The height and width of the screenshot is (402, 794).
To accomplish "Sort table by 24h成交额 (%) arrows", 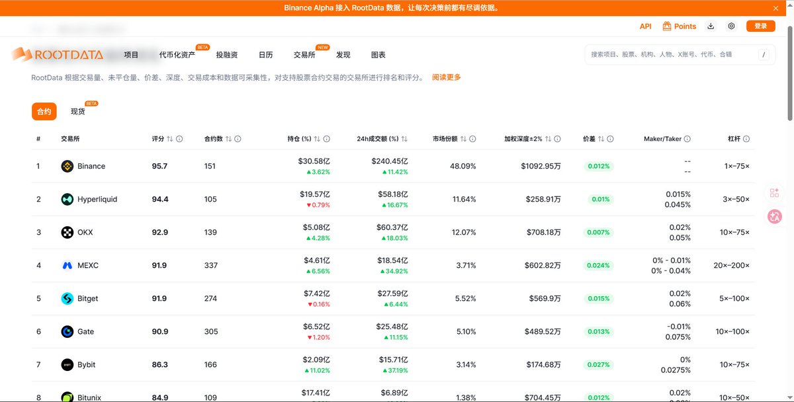I will coord(404,139).
